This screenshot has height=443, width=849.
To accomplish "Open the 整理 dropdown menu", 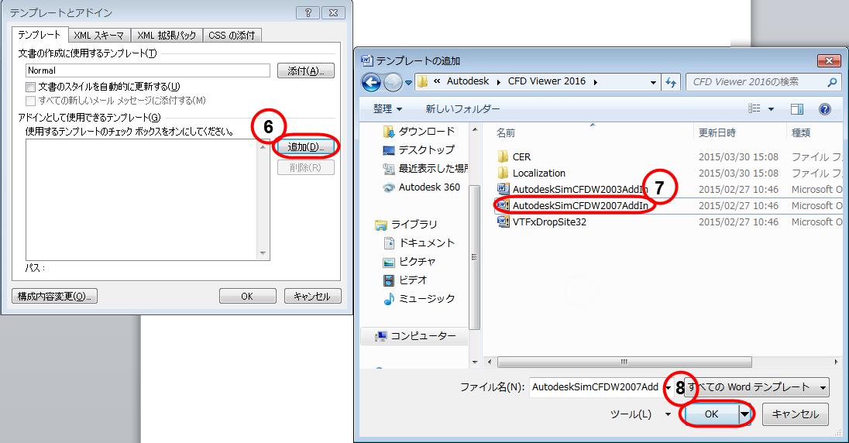I will (x=387, y=109).
